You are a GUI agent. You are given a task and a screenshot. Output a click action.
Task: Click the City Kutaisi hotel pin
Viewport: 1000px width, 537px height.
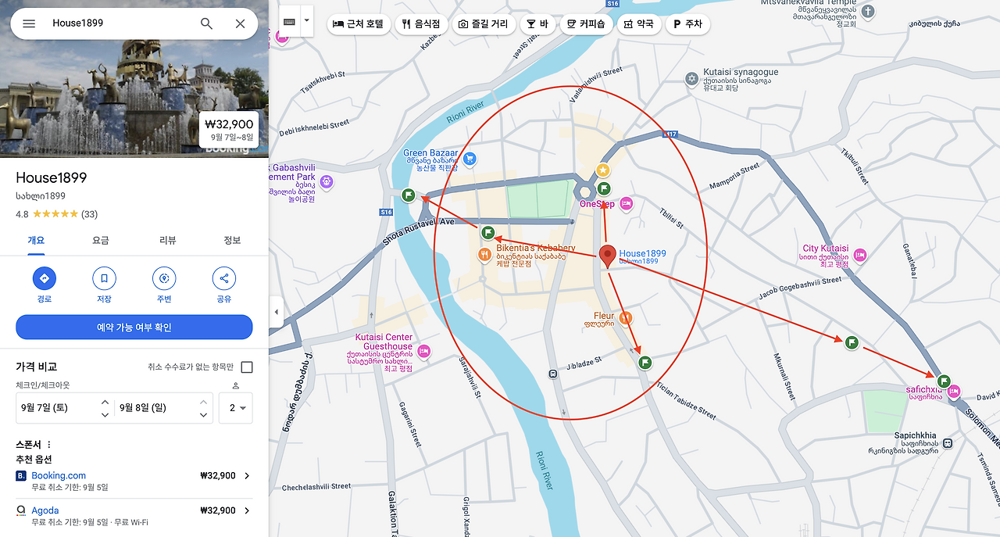(x=860, y=254)
